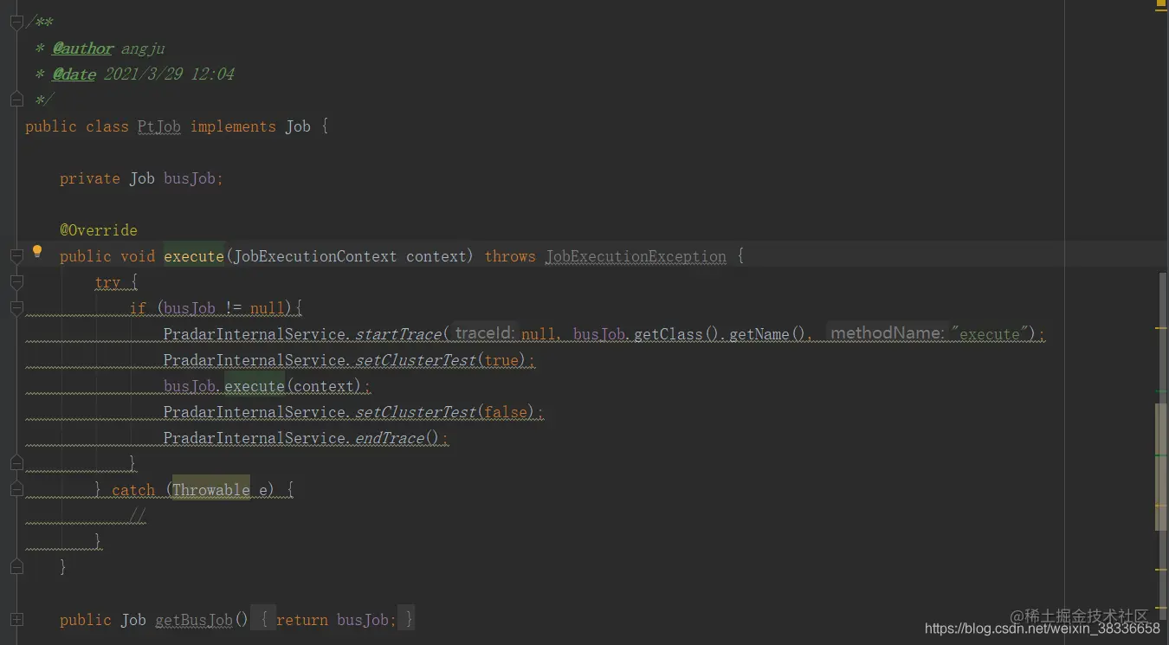Screen dimensions: 1169x645
Task: Click the traceId parameter hint
Action: click(485, 333)
